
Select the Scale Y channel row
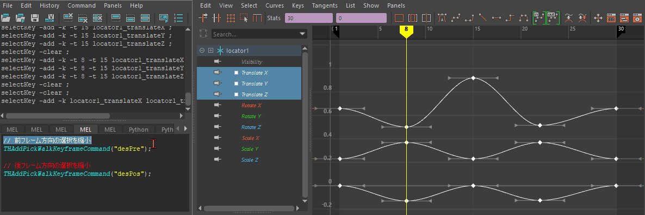point(249,149)
